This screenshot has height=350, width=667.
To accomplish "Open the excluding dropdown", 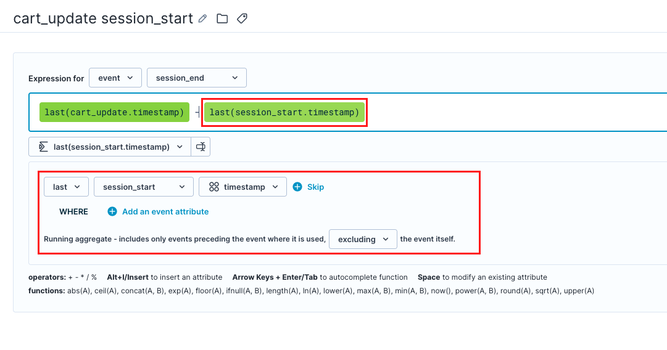I will 363,239.
